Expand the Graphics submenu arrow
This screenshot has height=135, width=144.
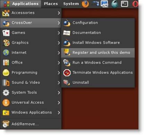click(59, 43)
